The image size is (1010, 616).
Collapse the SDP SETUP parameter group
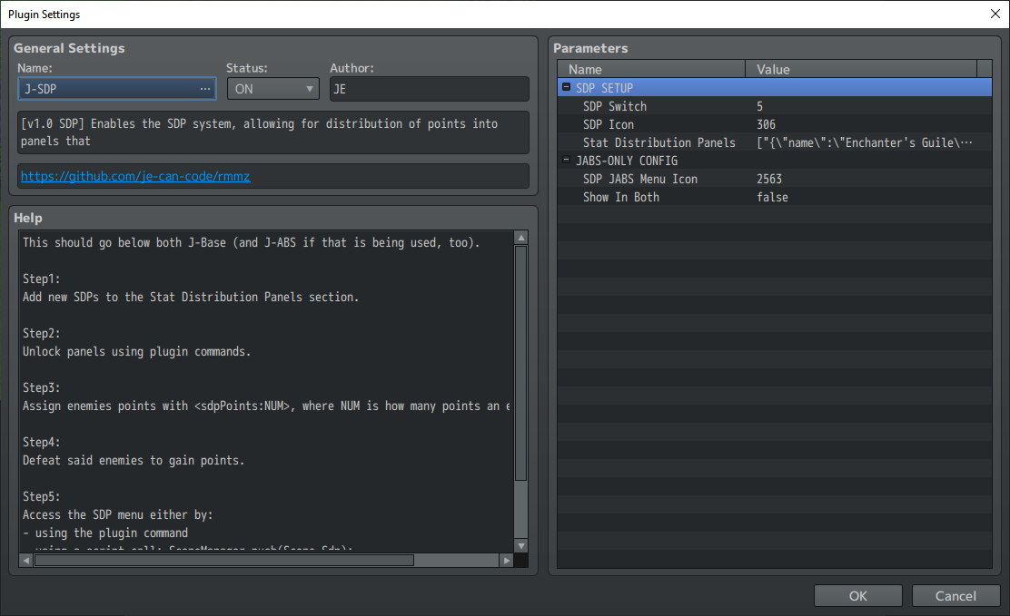pos(566,87)
